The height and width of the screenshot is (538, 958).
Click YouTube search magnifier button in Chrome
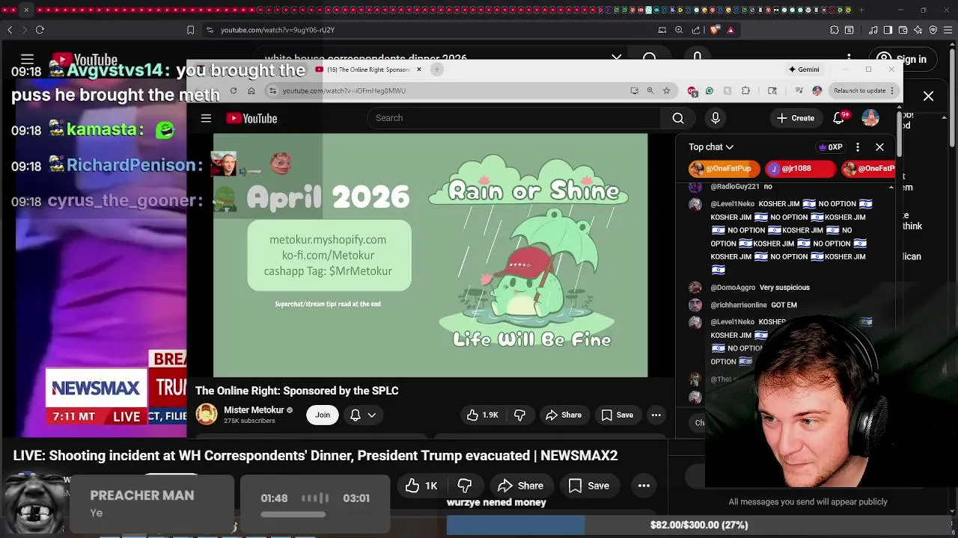click(x=678, y=118)
